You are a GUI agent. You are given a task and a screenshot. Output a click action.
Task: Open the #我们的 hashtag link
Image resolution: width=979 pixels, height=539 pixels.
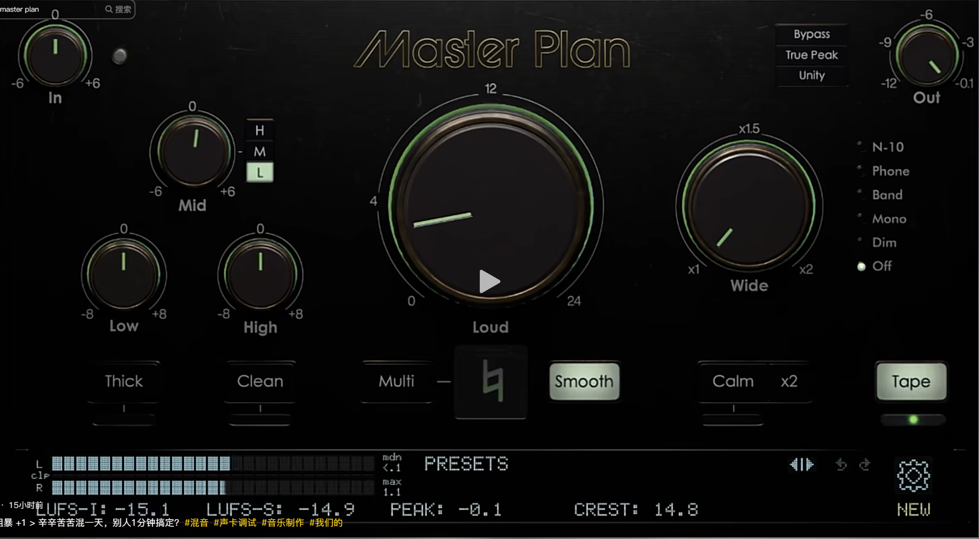pyautogui.click(x=326, y=523)
